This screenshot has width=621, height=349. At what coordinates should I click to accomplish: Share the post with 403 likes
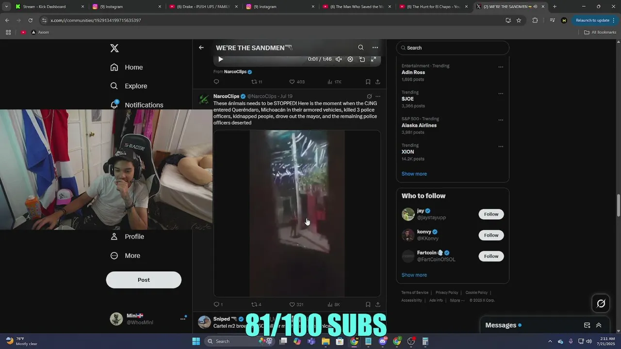click(378, 82)
